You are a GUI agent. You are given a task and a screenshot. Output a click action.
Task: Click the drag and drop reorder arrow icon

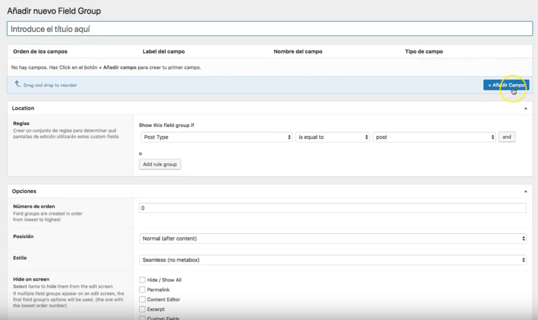coord(17,84)
